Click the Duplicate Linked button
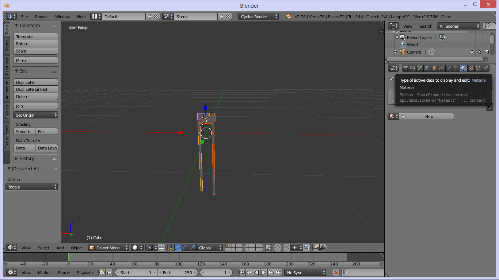The height and width of the screenshot is (280, 499). pos(36,89)
